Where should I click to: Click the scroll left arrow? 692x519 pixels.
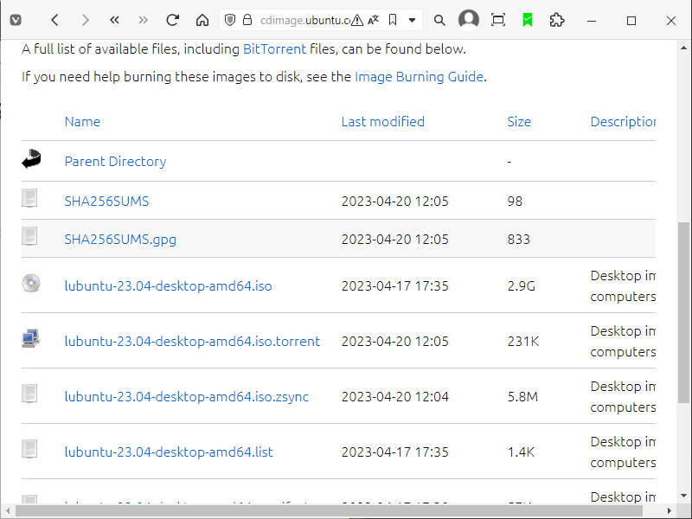[x=8, y=510]
